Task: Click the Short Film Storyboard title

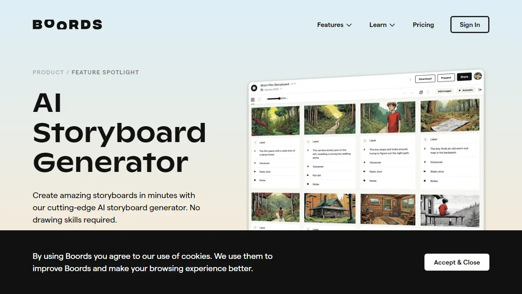Action: [x=274, y=85]
